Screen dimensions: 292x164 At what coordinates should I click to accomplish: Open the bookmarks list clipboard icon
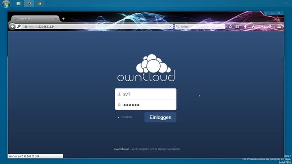coord(237,26)
